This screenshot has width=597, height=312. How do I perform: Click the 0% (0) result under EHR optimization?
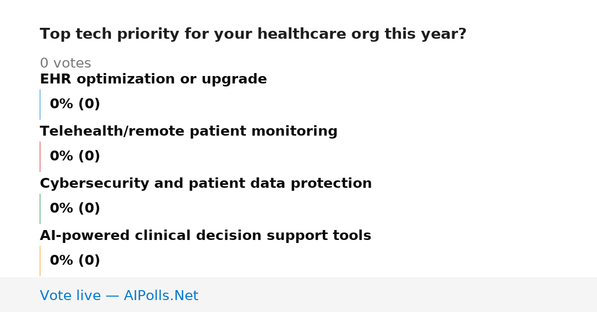75,104
